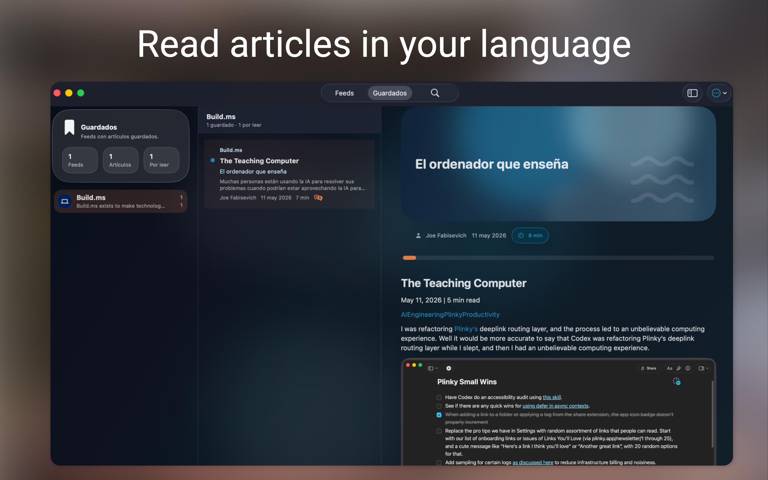Open The Teaching Computer article row

tap(289, 174)
